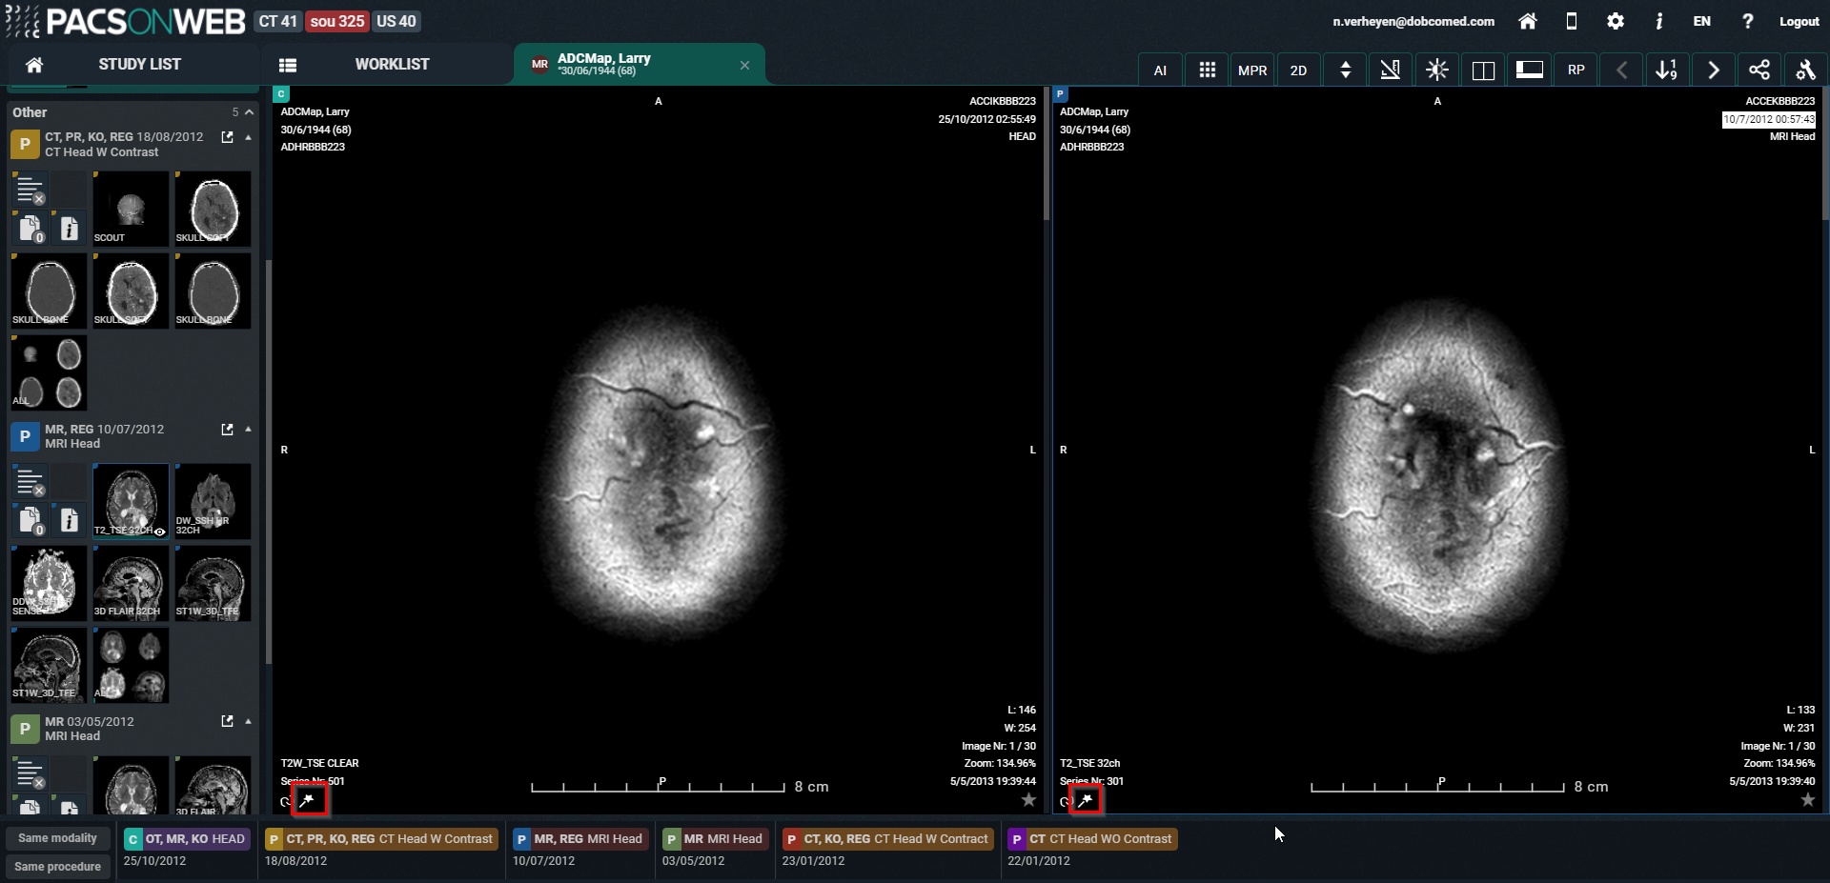The image size is (1830, 883).
Task: Open the DW_SSh IR 32CH series thumbnail
Action: (x=213, y=502)
